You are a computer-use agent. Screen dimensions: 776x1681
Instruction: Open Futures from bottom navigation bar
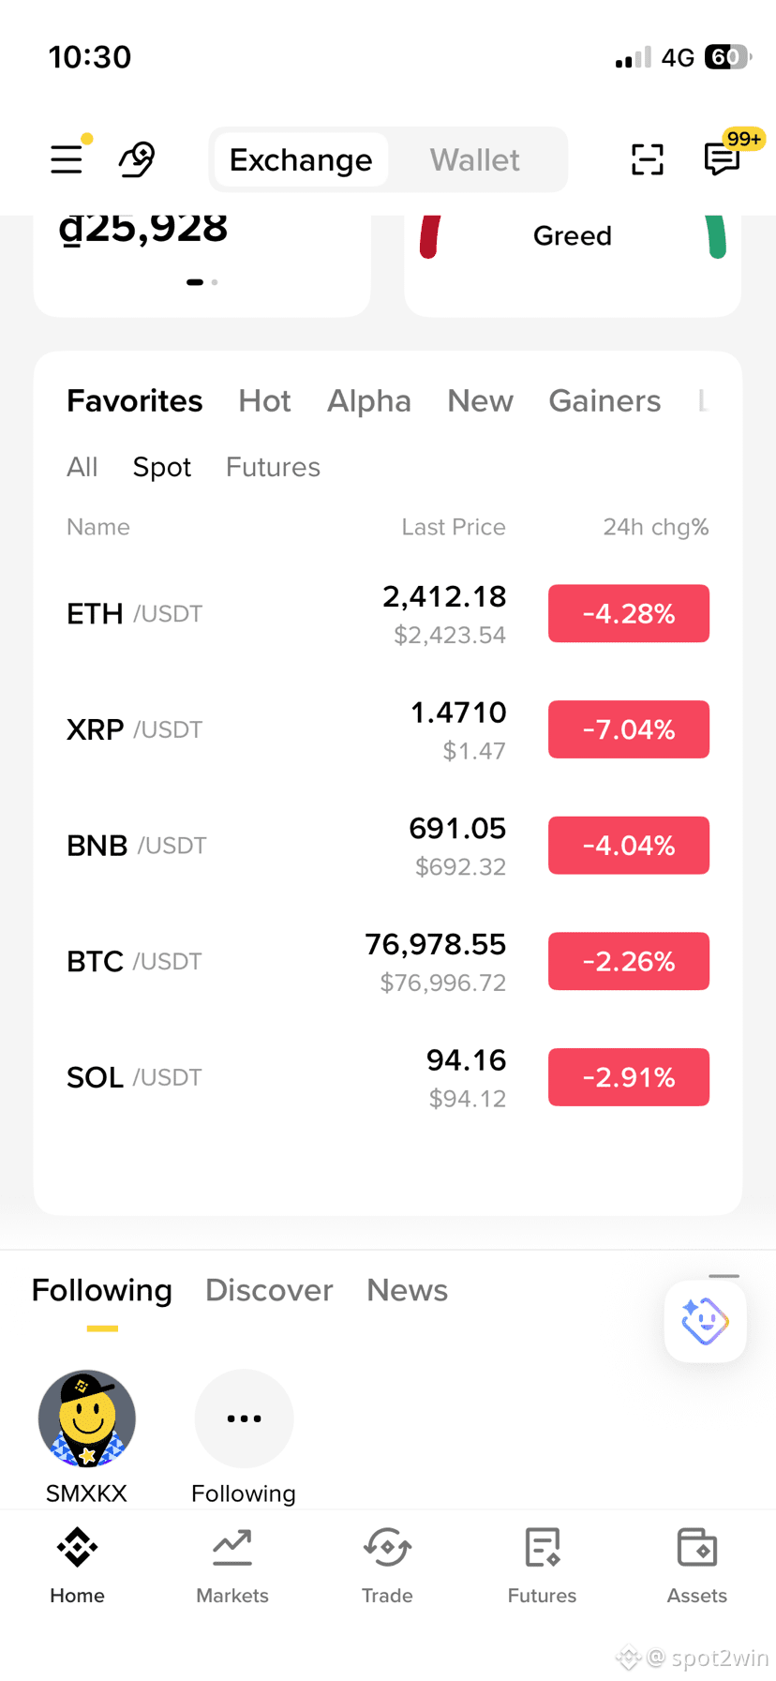click(x=542, y=1565)
